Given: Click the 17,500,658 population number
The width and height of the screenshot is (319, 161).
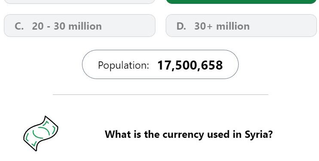Looking at the screenshot, I should point(190,65).
